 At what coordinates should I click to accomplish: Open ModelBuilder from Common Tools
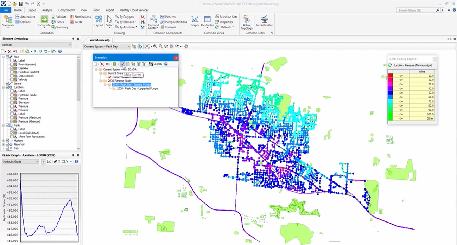coord(264,20)
